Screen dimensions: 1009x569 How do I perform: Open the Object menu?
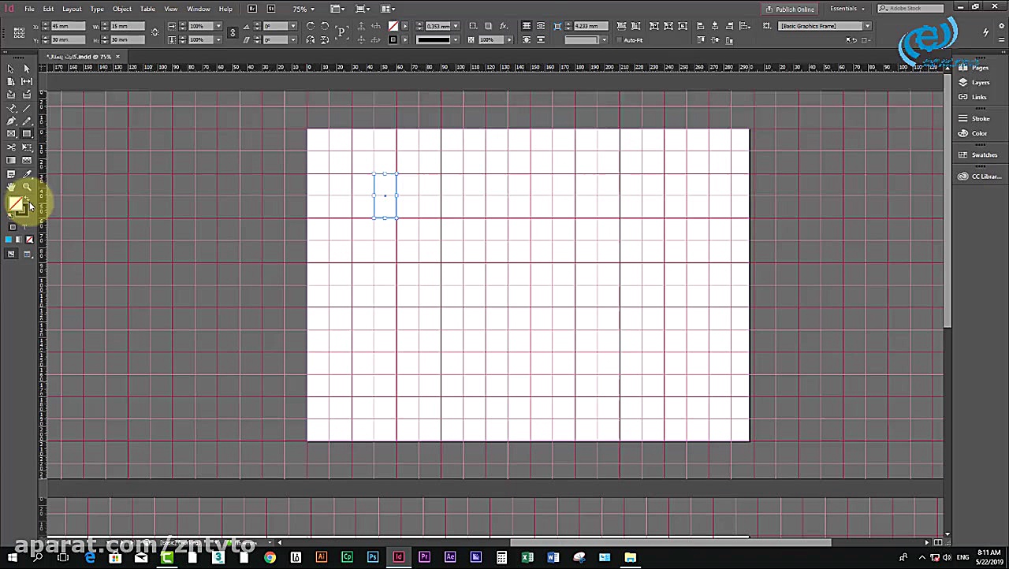(x=121, y=9)
